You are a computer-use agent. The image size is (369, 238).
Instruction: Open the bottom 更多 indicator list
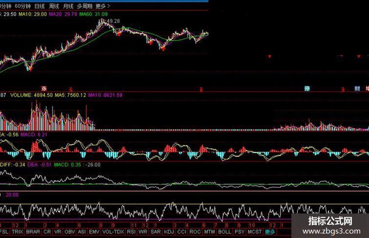click(270, 232)
